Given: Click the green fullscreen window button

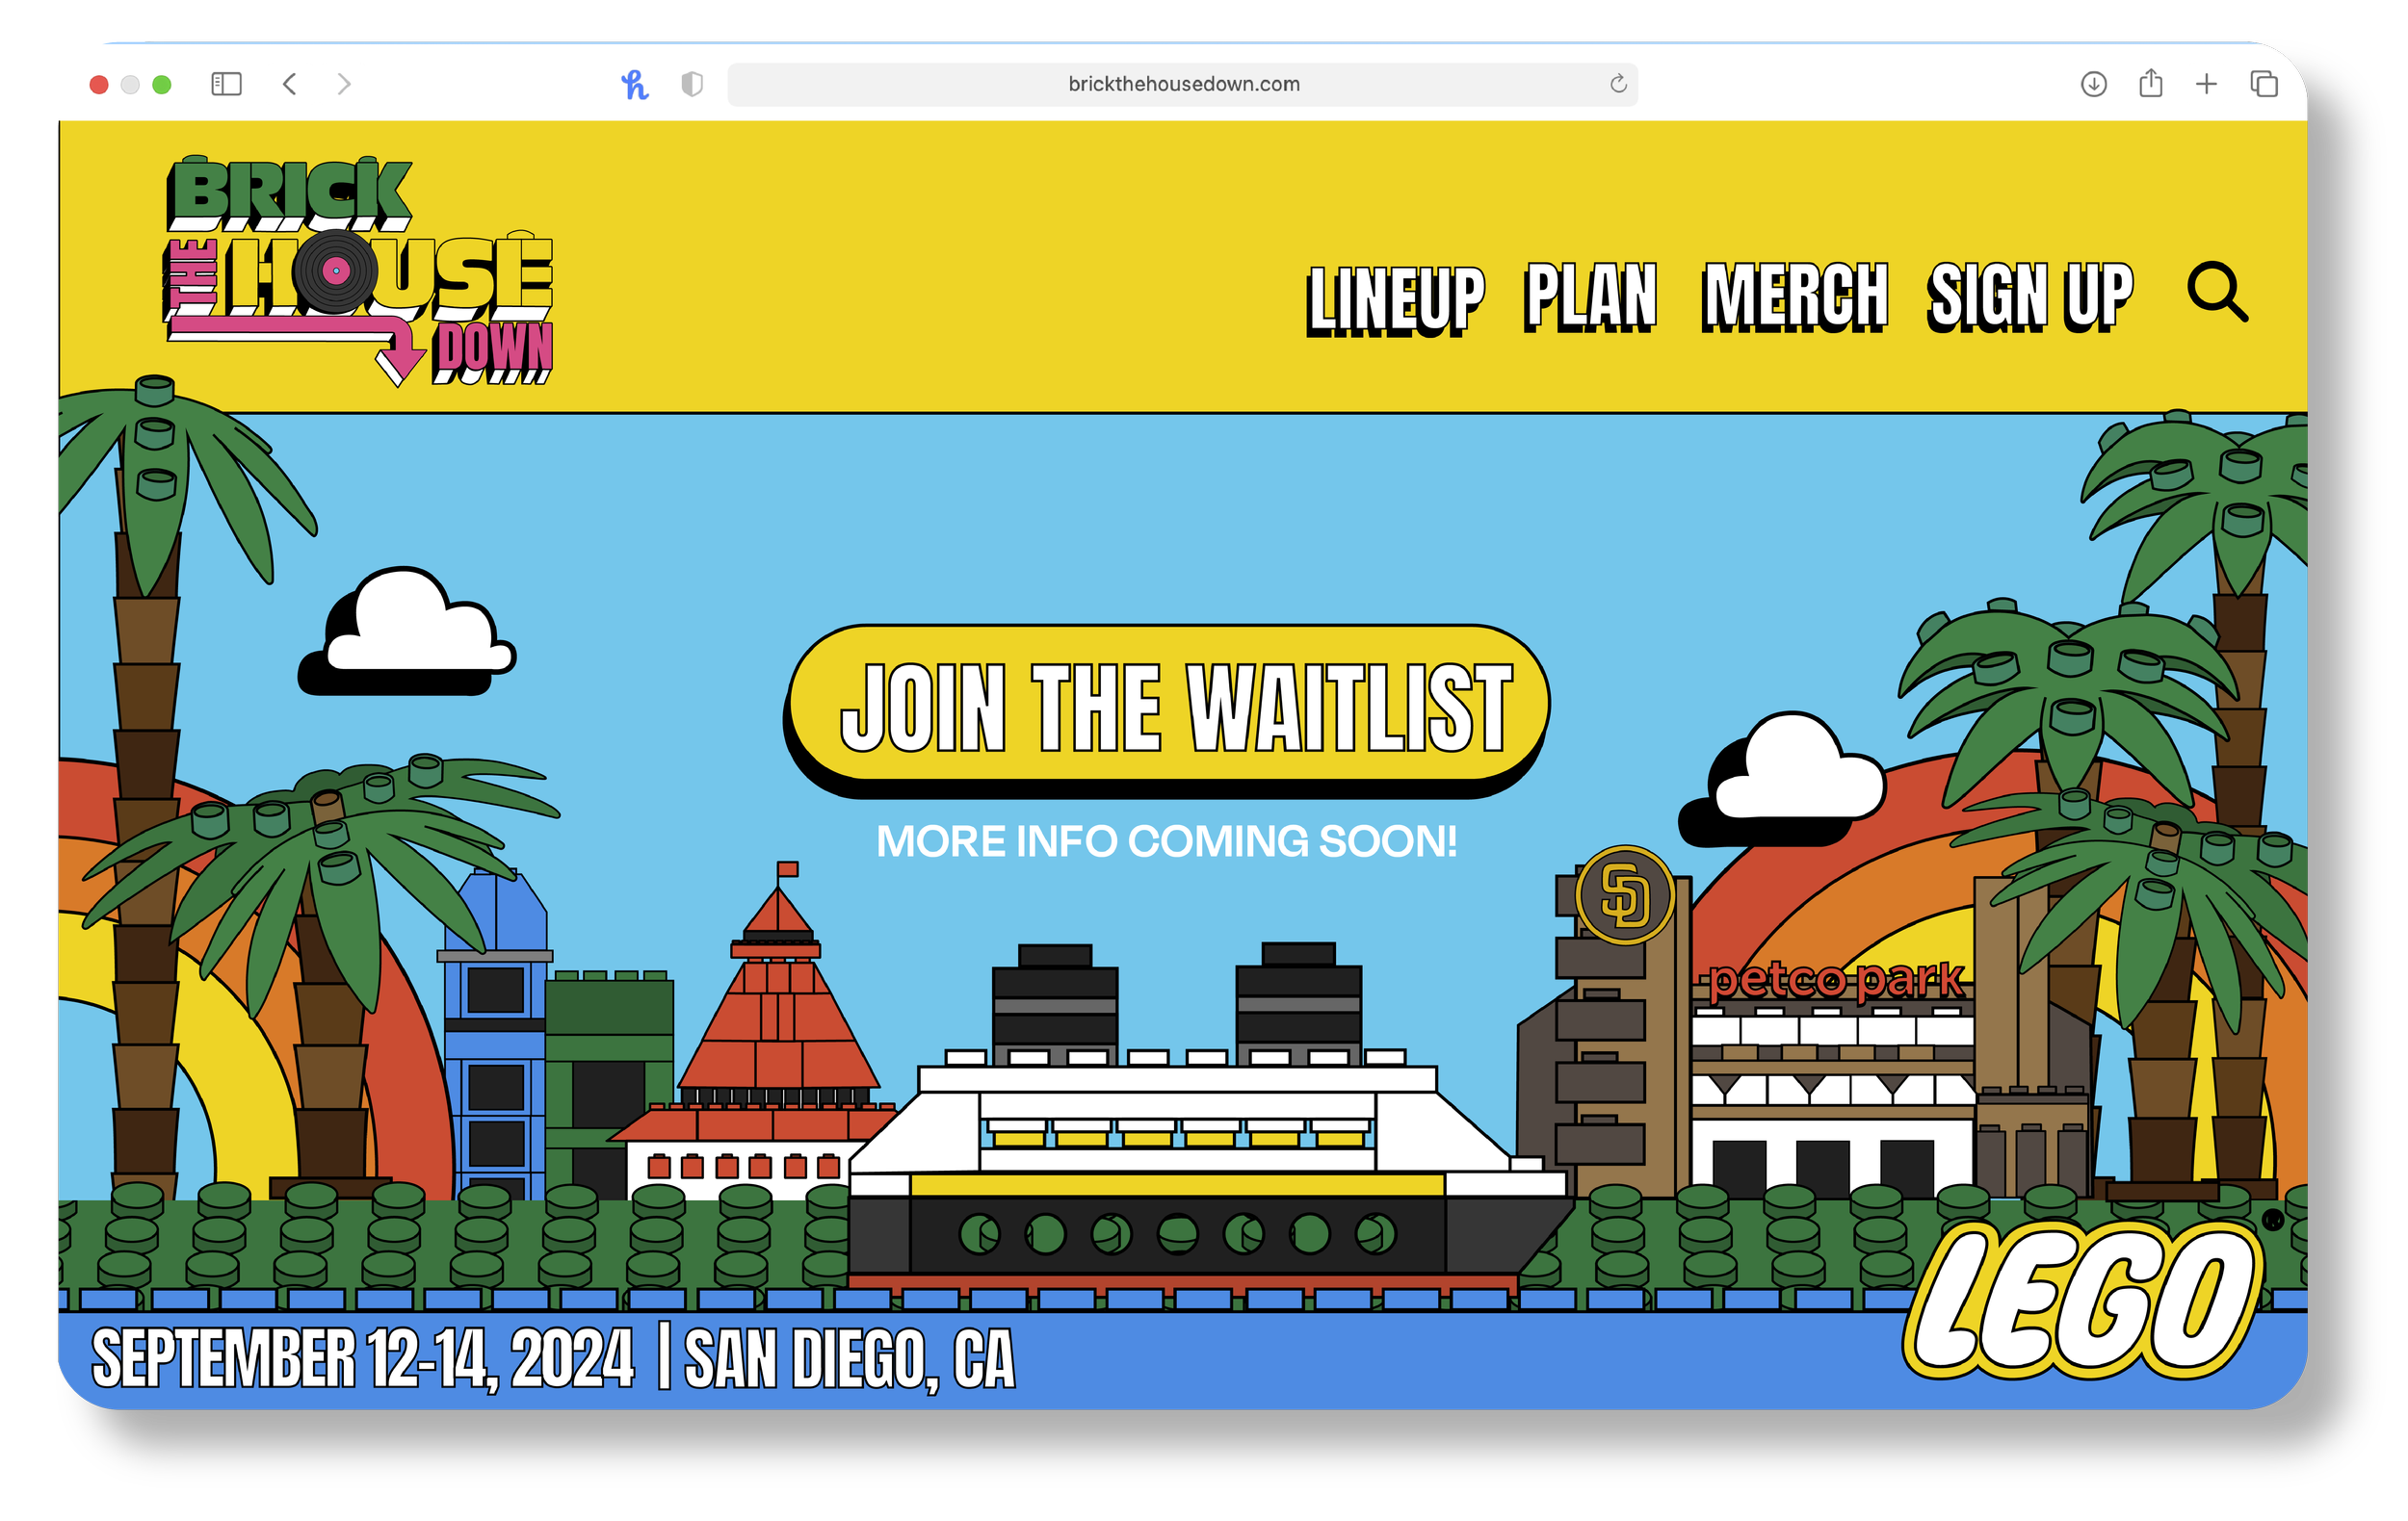Looking at the screenshot, I should 161,85.
